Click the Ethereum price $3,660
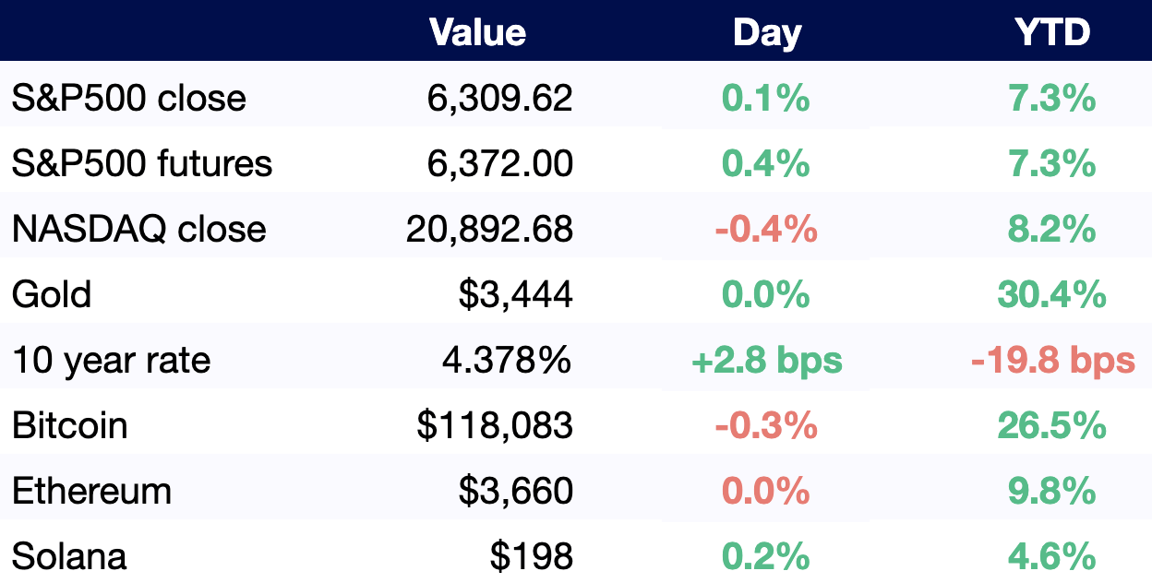This screenshot has height=583, width=1152. [516, 491]
